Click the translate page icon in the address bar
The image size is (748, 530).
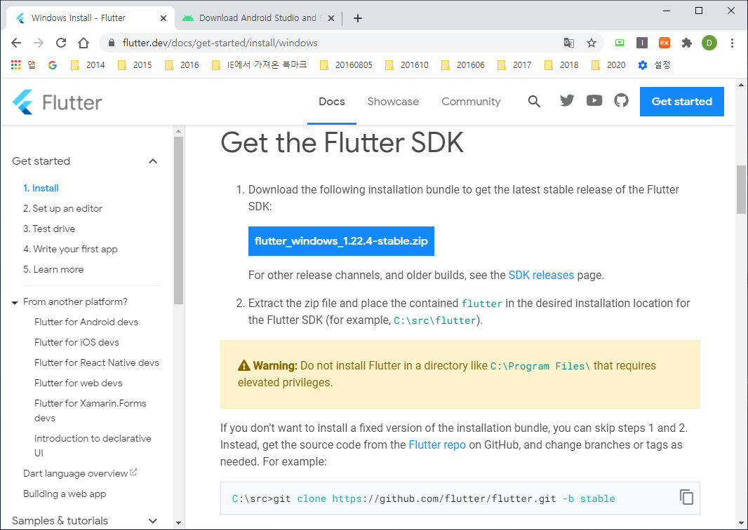(568, 43)
